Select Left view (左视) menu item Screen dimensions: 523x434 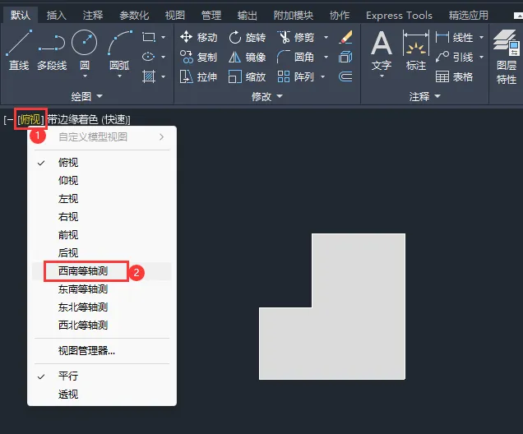102,199
